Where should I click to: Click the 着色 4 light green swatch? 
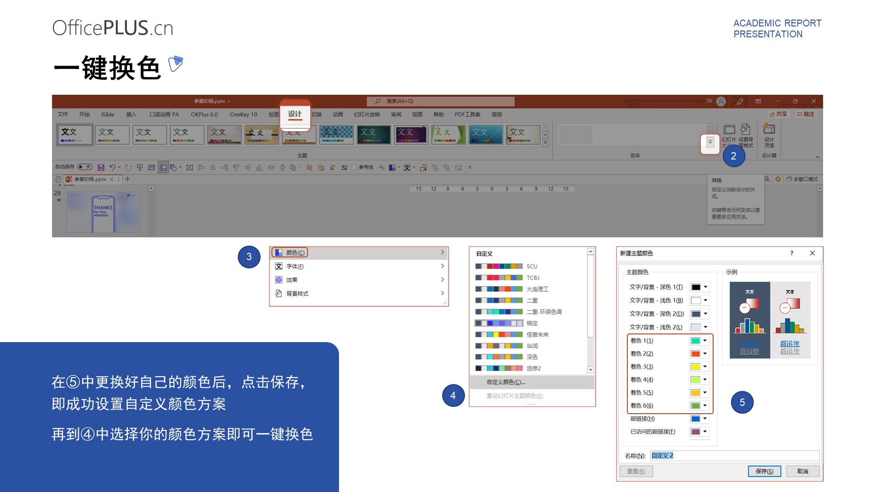click(x=695, y=379)
